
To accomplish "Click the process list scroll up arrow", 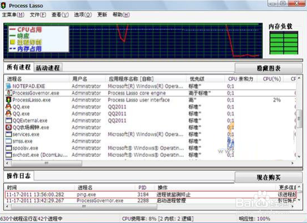I will (x=299, y=78).
